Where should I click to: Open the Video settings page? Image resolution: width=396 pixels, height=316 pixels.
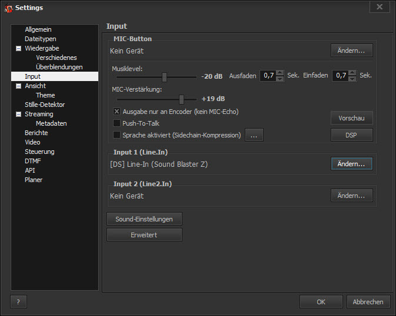(x=32, y=142)
